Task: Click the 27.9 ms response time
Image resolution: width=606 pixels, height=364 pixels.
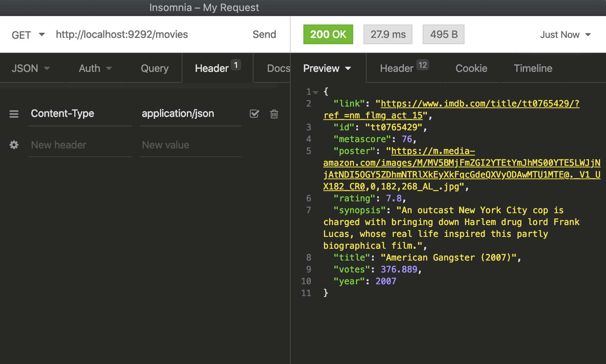Action: pos(388,34)
